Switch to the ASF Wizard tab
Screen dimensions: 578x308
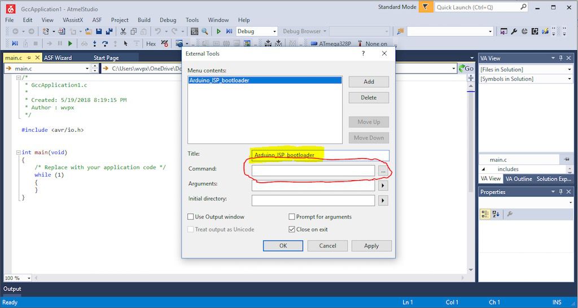(58, 57)
